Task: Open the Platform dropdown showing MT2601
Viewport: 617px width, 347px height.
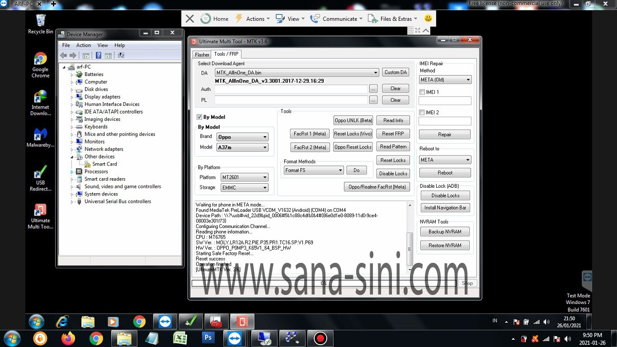Action: point(244,177)
